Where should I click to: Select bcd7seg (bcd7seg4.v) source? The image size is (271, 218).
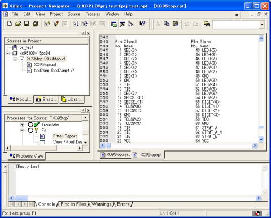click(54, 70)
